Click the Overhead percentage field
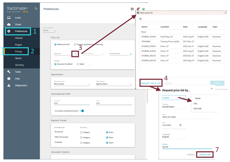Viewport: 230px width, 162px height. (72, 103)
